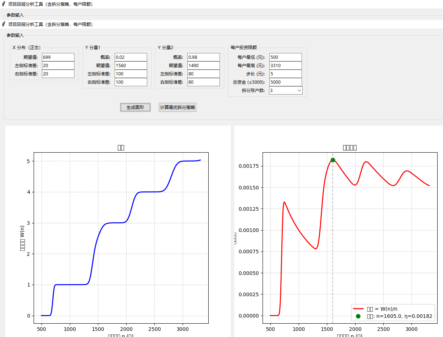Edit 步长 field showing 5
The width and height of the screenshot is (443, 337).
pos(285,74)
